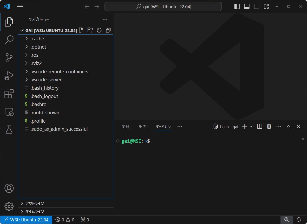307x224 pixels.
Task: Open the .profile file
Action: tap(66, 121)
